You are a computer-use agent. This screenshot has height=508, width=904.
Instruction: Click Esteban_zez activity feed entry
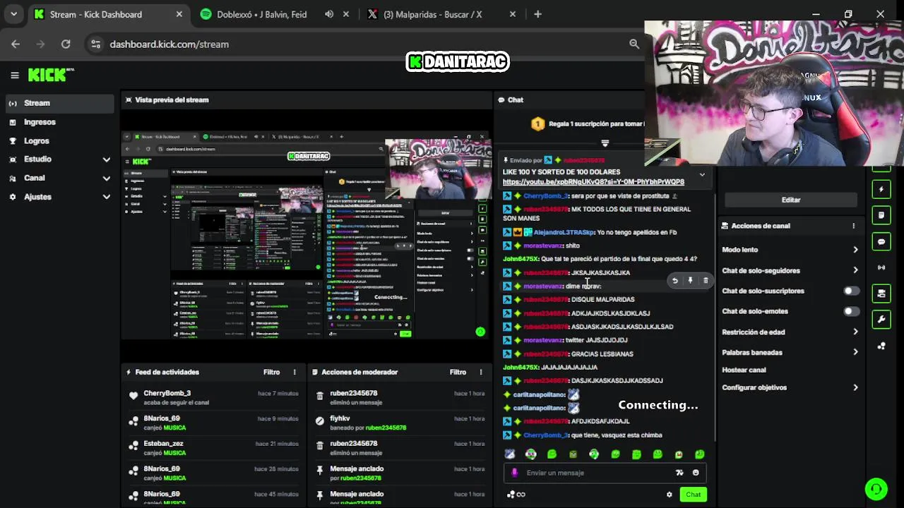coord(213,448)
